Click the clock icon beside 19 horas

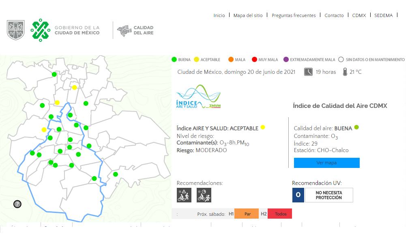click(x=308, y=72)
